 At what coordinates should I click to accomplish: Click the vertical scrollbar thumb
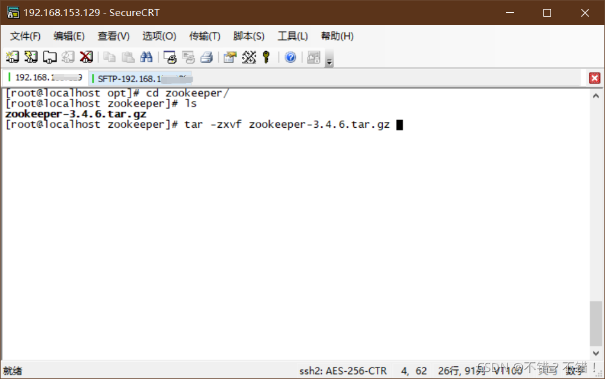(x=596, y=324)
